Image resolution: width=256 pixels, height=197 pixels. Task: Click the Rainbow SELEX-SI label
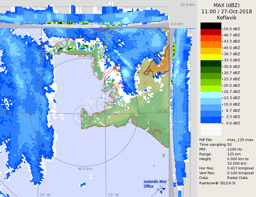click(x=217, y=183)
